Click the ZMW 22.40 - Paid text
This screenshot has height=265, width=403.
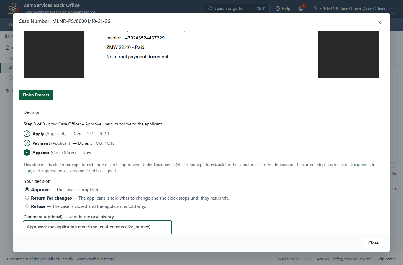(x=125, y=47)
